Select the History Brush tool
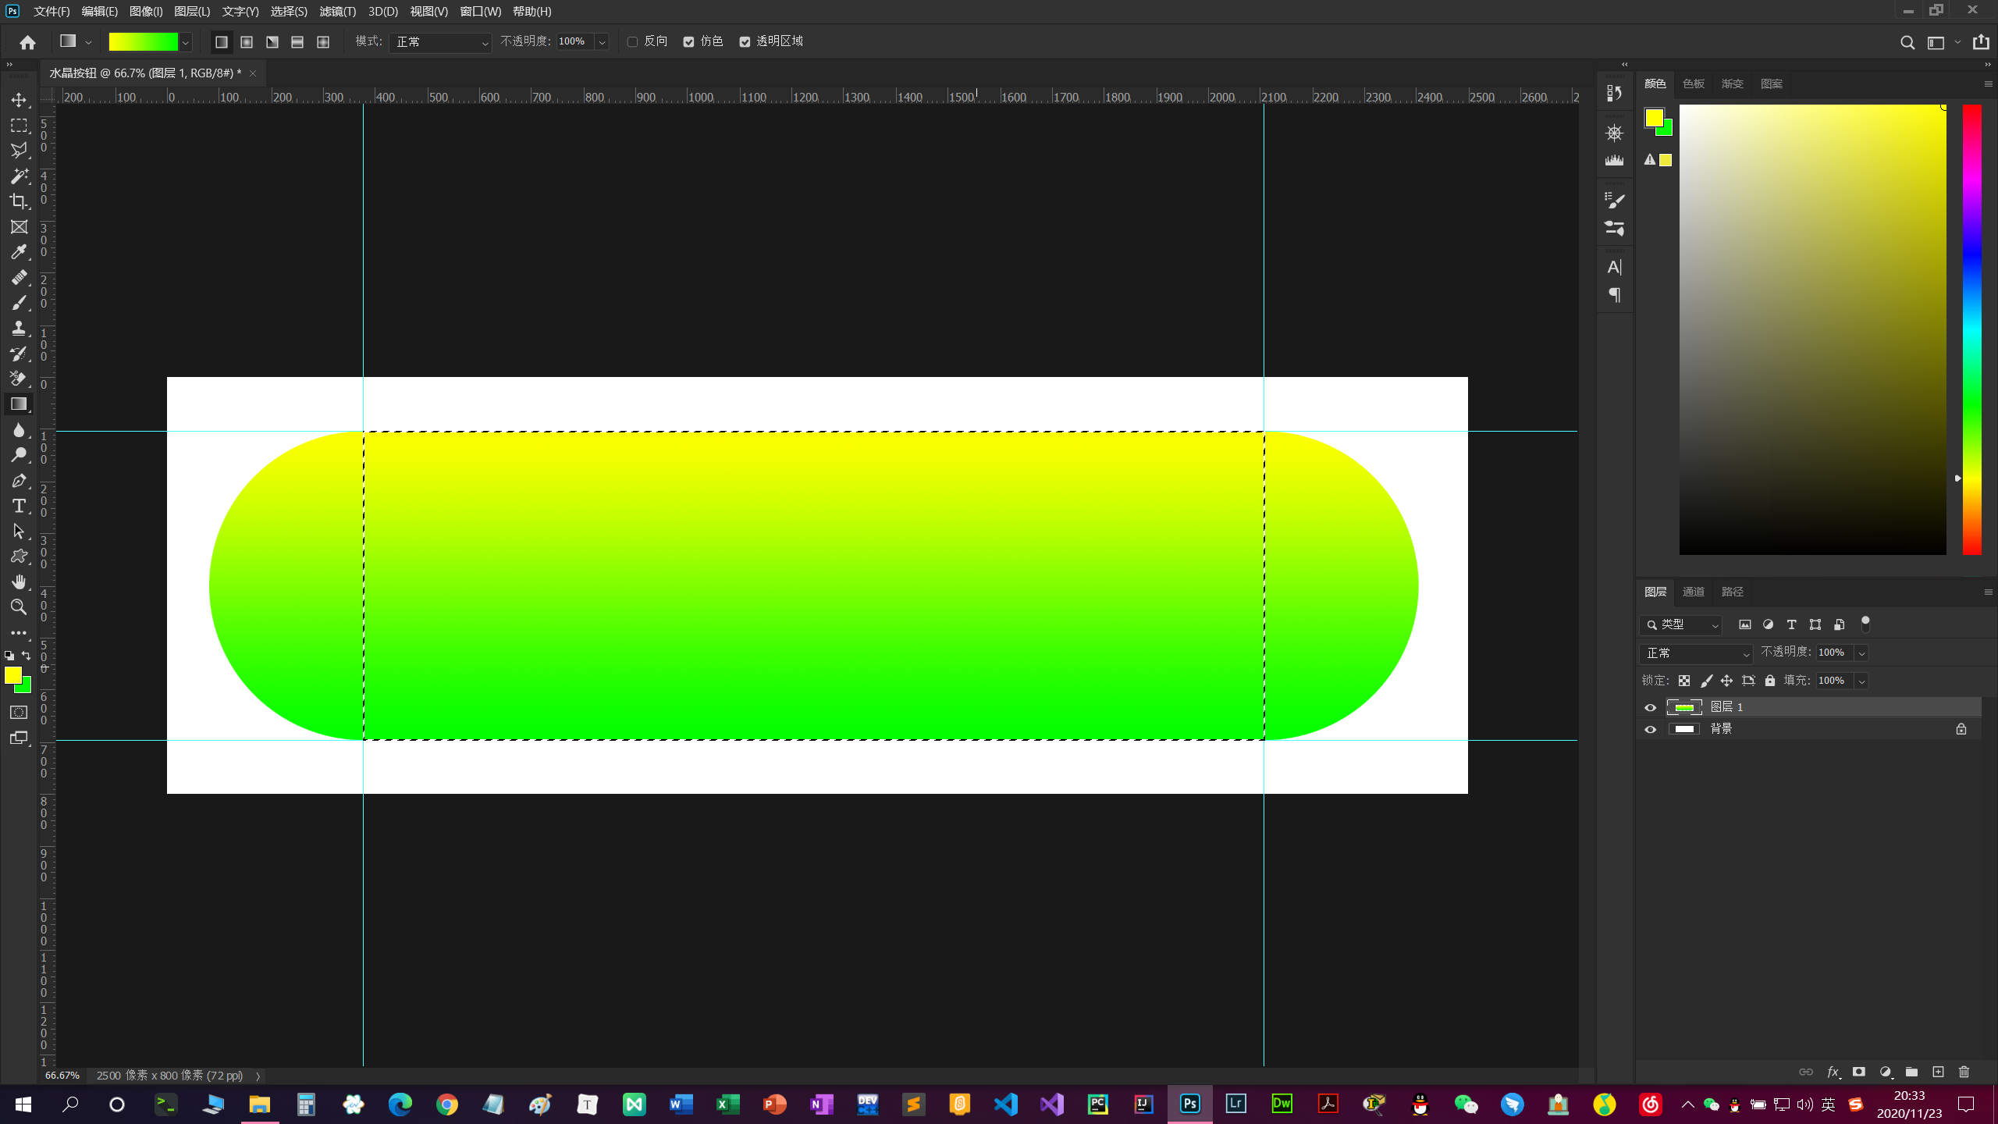This screenshot has width=1998, height=1124. click(19, 354)
